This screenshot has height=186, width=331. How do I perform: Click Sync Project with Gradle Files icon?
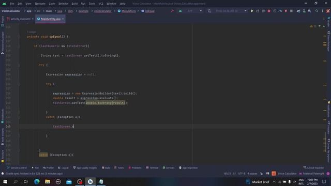(298, 11)
